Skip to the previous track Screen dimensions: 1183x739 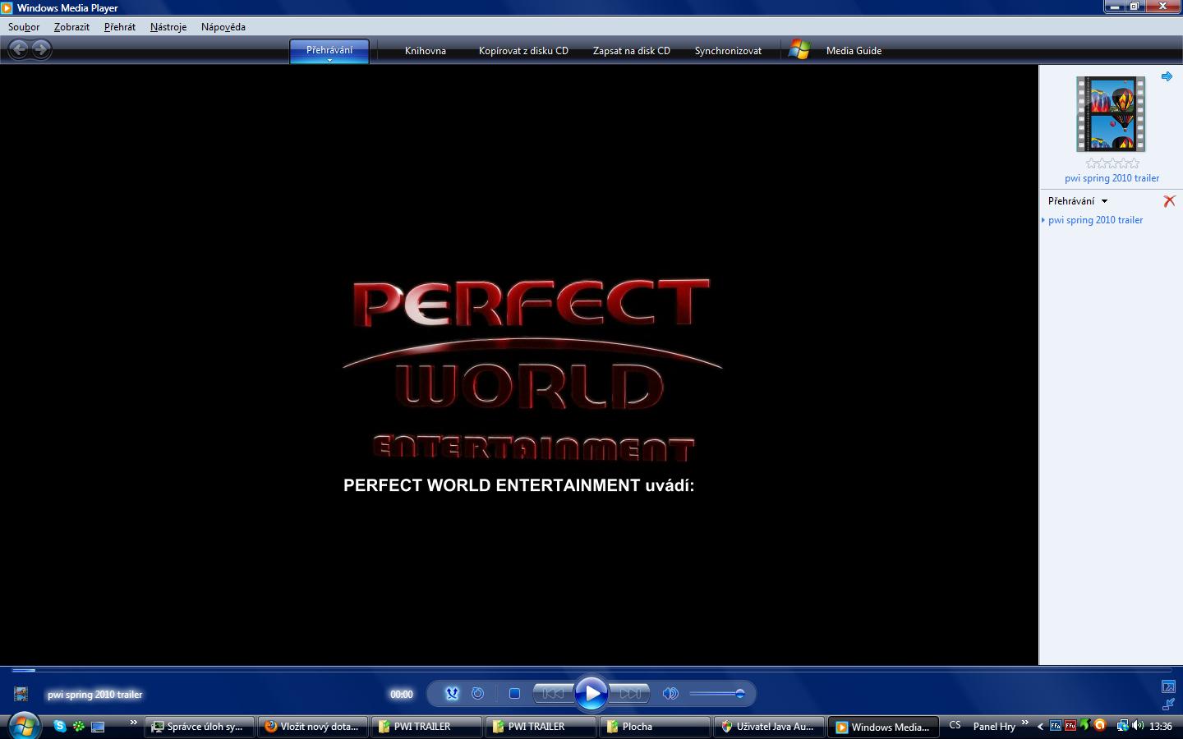click(x=553, y=694)
